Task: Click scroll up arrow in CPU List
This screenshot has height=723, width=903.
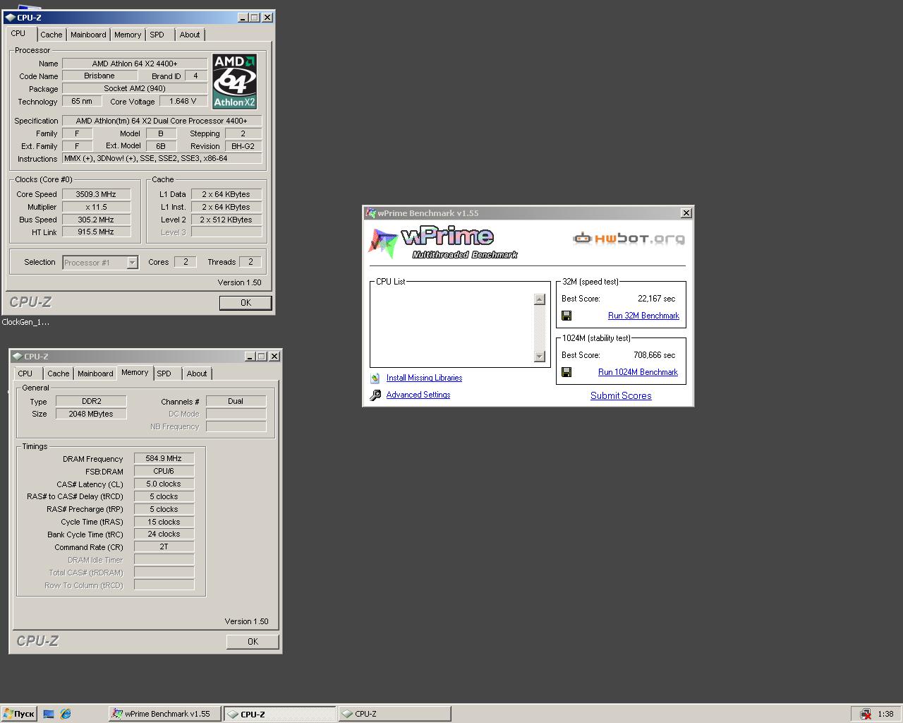Action: (540, 299)
